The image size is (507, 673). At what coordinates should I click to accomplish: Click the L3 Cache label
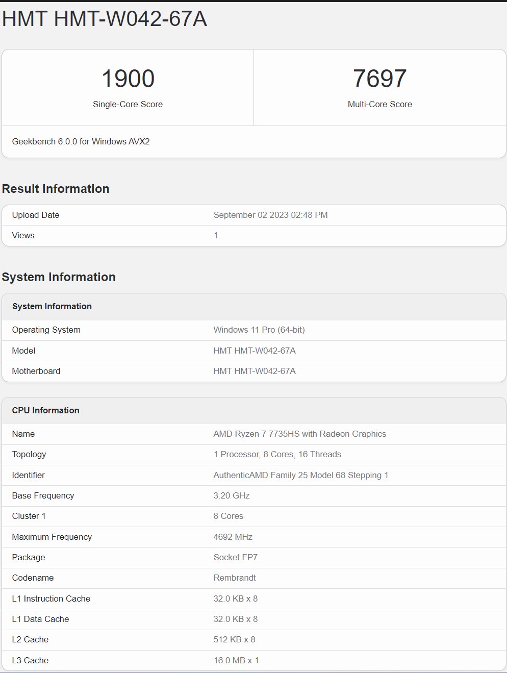tap(31, 660)
